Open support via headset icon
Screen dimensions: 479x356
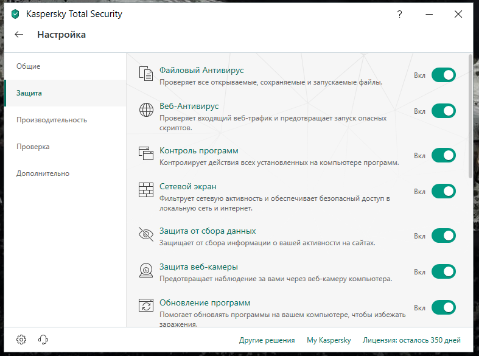(43, 340)
